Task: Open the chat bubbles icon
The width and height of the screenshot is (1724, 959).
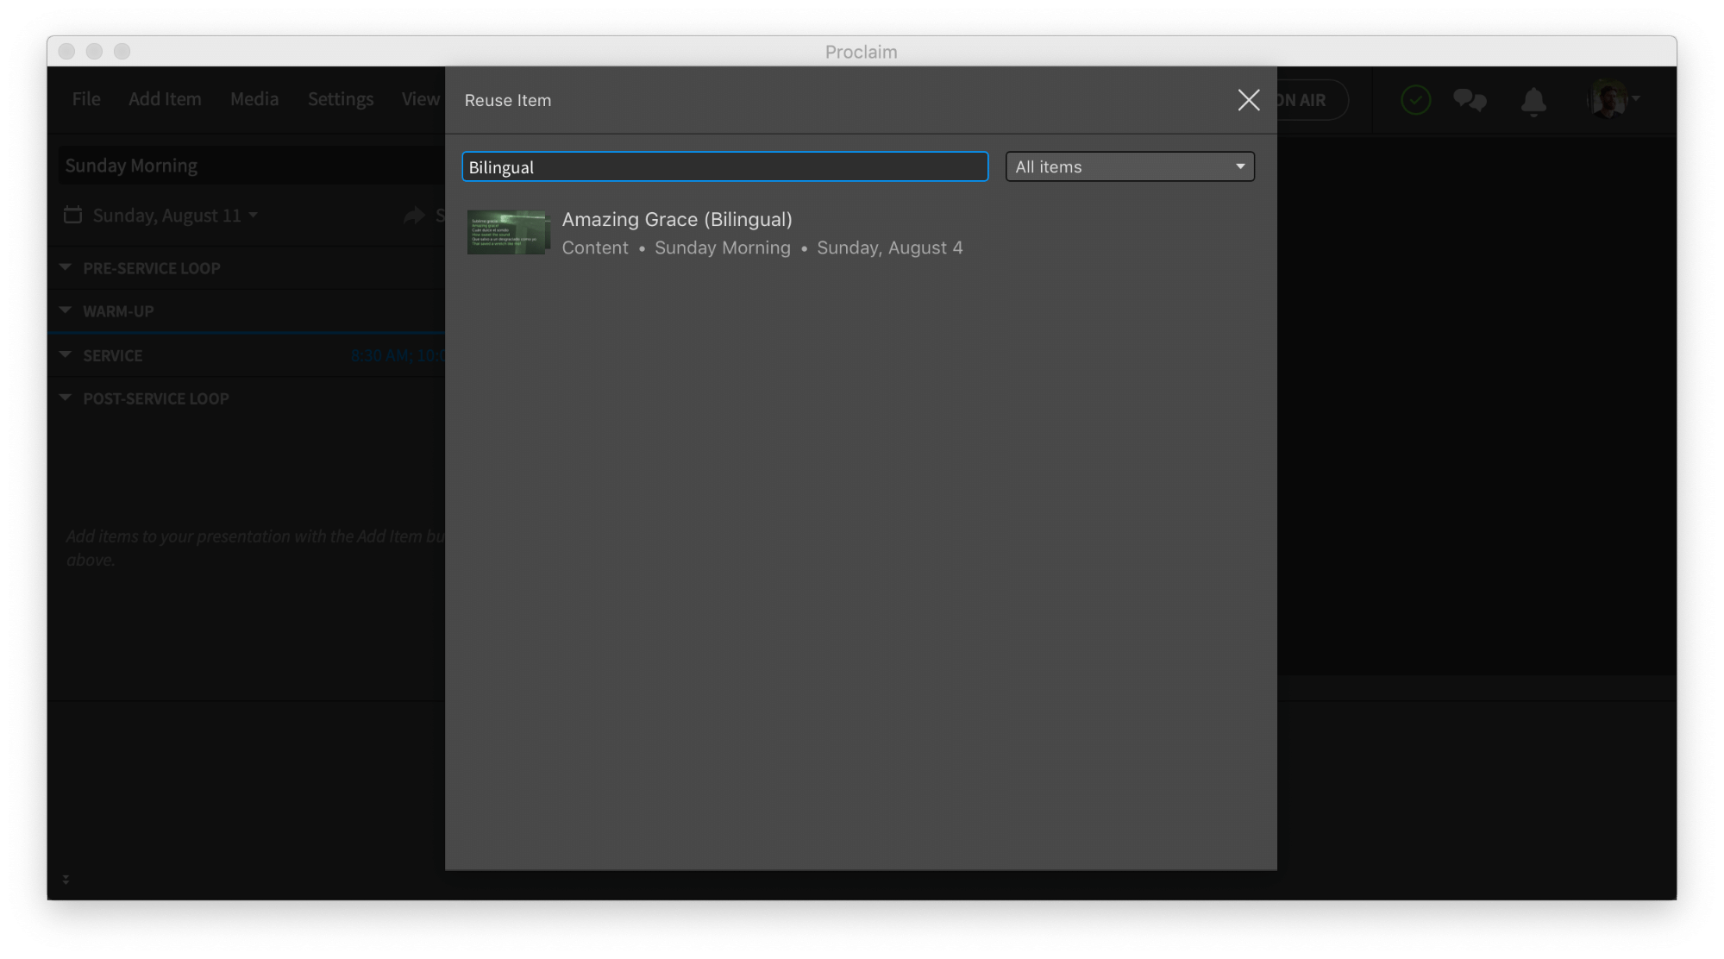Action: 1470,100
